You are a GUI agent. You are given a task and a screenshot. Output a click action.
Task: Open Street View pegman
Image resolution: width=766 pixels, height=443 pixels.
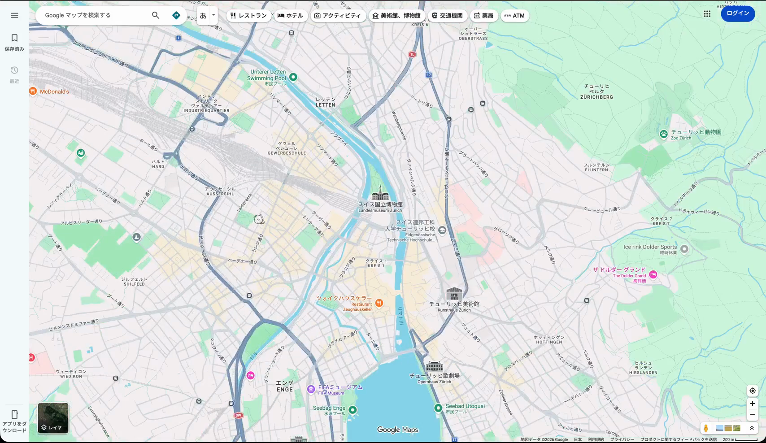[706, 429]
